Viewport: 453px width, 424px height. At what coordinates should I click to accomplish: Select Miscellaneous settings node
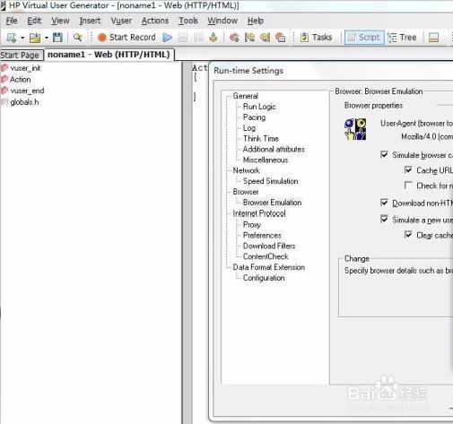[x=266, y=160]
